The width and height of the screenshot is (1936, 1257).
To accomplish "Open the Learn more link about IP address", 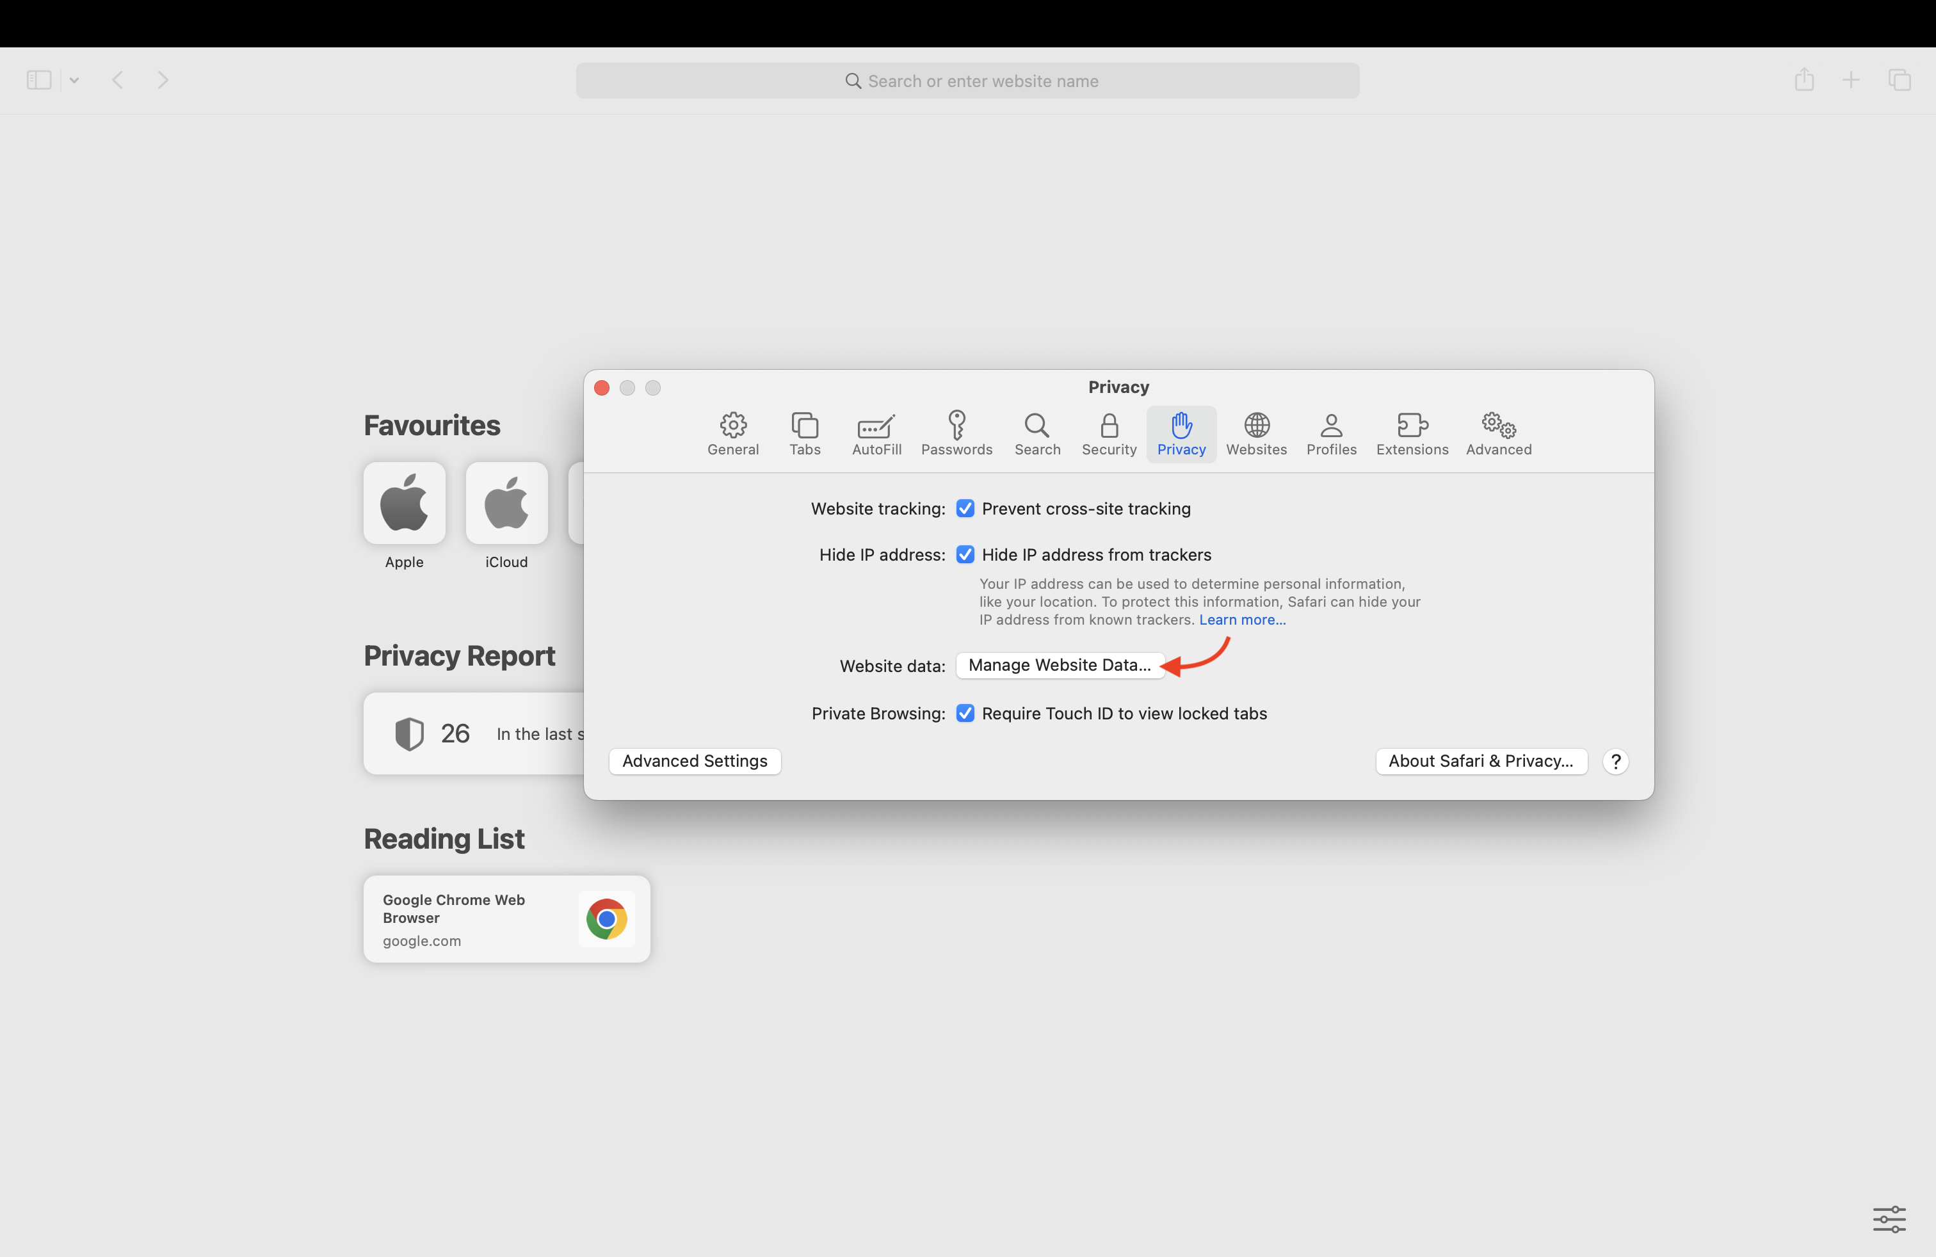I will point(1242,620).
